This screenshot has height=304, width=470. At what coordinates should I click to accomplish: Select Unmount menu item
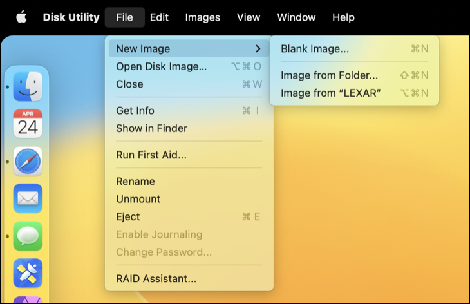(189, 199)
